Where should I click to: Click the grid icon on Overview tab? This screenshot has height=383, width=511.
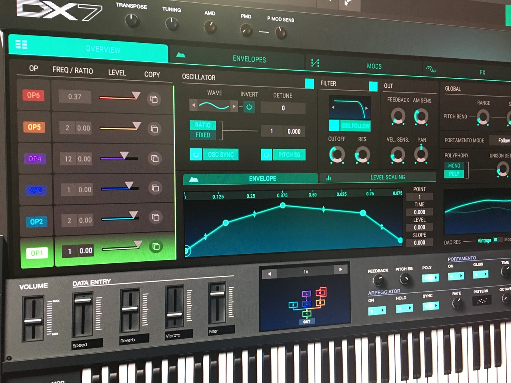[x=21, y=44]
